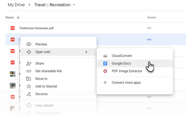Open the Travel :: Recreation folder dropdown
The image size is (186, 117).
(74, 5)
